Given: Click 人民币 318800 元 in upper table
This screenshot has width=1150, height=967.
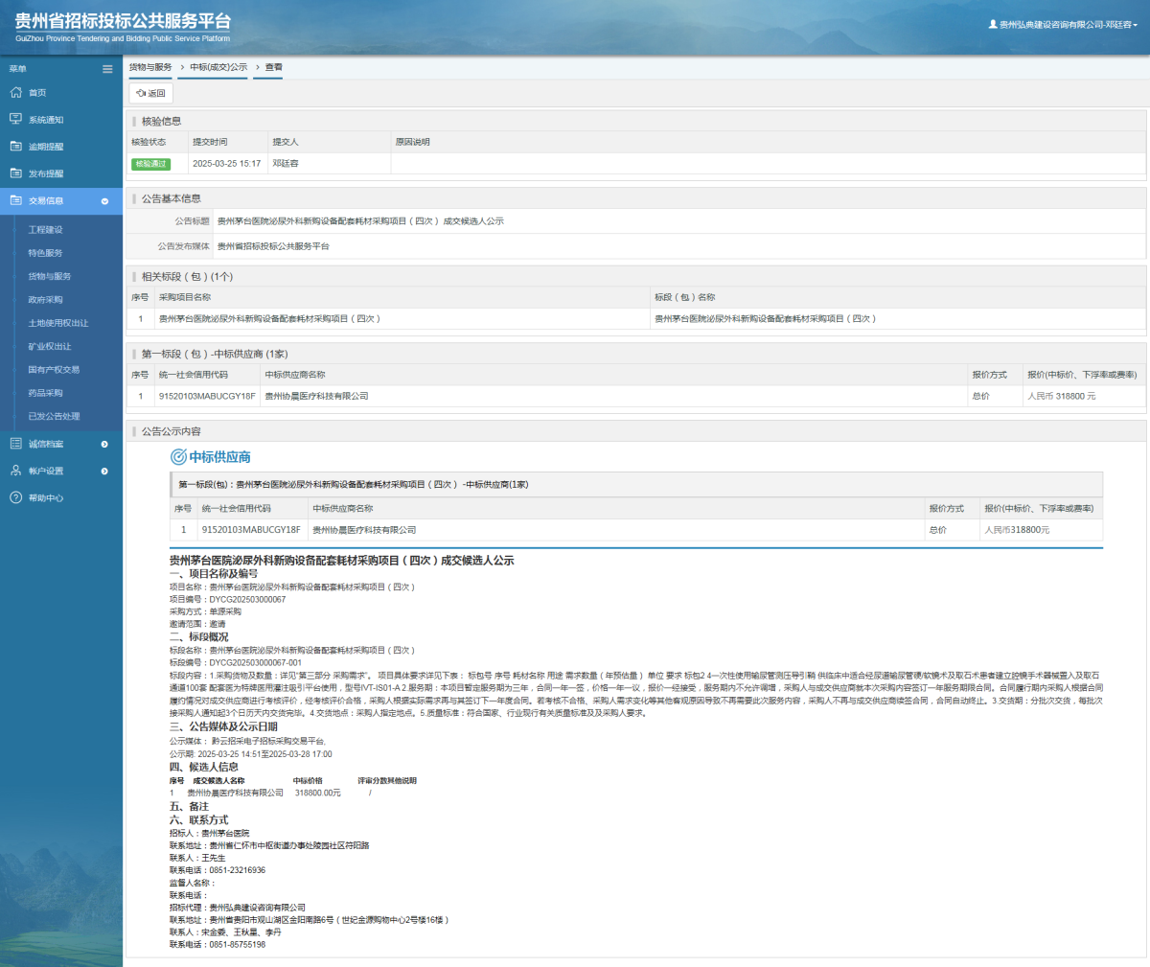Looking at the screenshot, I should click(1062, 396).
